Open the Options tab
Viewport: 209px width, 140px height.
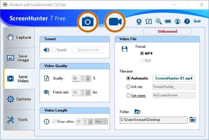(19, 99)
